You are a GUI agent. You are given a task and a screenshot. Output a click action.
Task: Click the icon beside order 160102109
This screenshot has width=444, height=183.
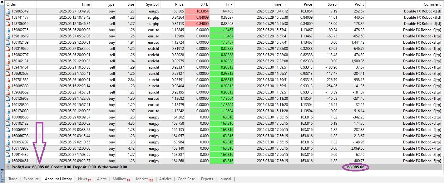pyautogui.click(x=8, y=42)
